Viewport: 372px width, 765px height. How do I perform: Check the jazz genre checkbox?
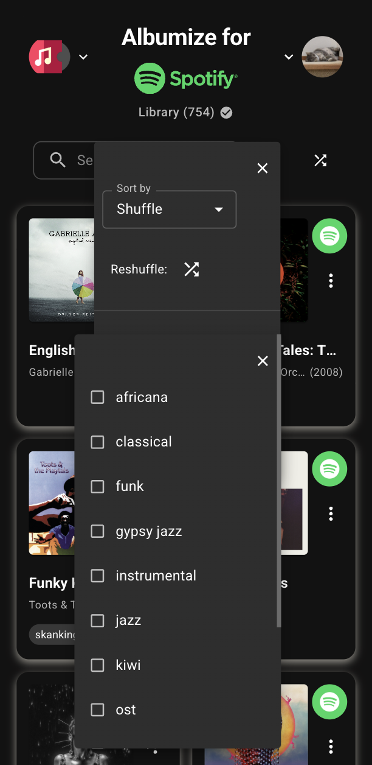coord(97,620)
